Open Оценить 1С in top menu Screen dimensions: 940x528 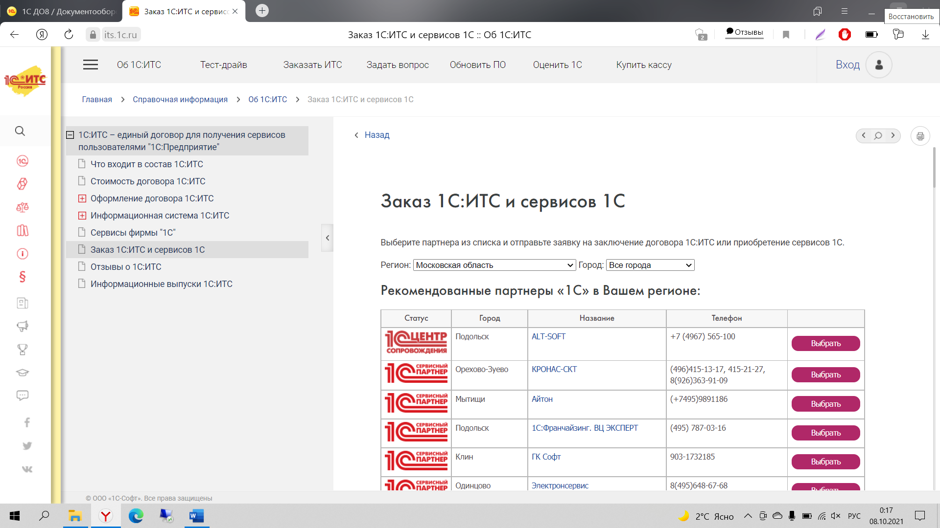557,65
